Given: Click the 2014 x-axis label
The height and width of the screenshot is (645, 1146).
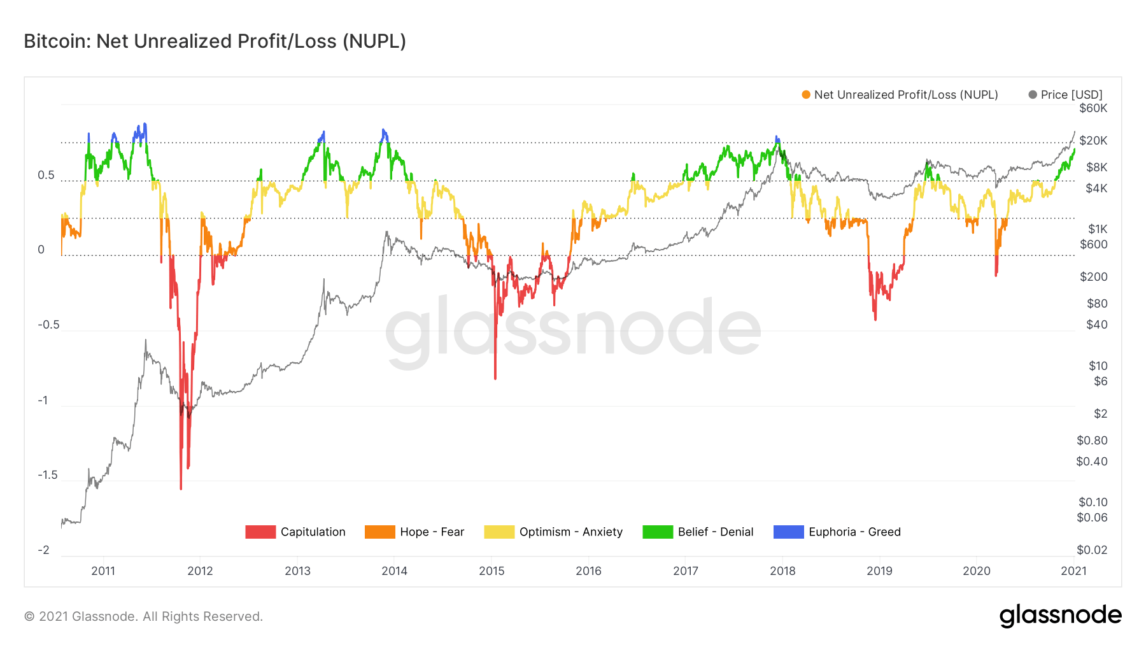Looking at the screenshot, I should click(394, 571).
